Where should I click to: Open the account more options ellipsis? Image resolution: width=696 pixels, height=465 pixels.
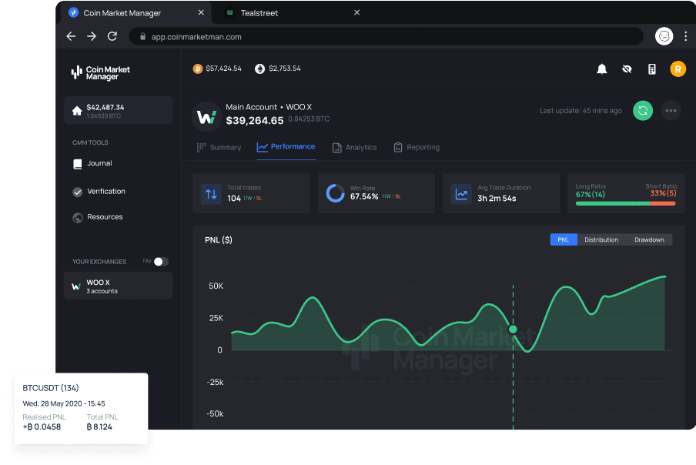pyautogui.click(x=671, y=111)
